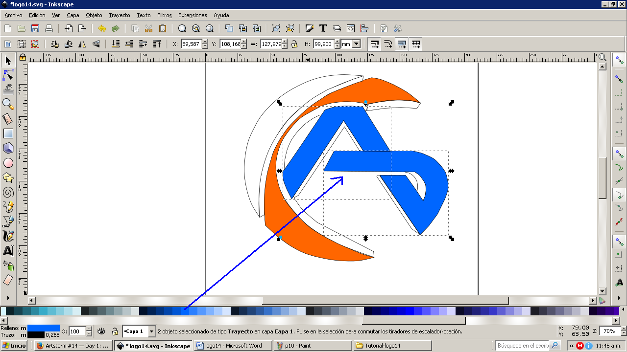Image resolution: width=627 pixels, height=352 pixels.
Task: Click the Undo arrow icon
Action: tap(102, 28)
